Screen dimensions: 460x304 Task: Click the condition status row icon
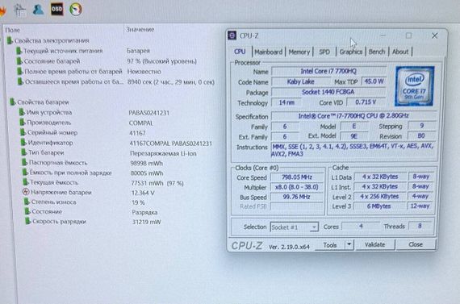click(27, 211)
